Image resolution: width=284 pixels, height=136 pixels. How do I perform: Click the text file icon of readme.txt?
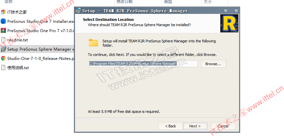coord(3,40)
